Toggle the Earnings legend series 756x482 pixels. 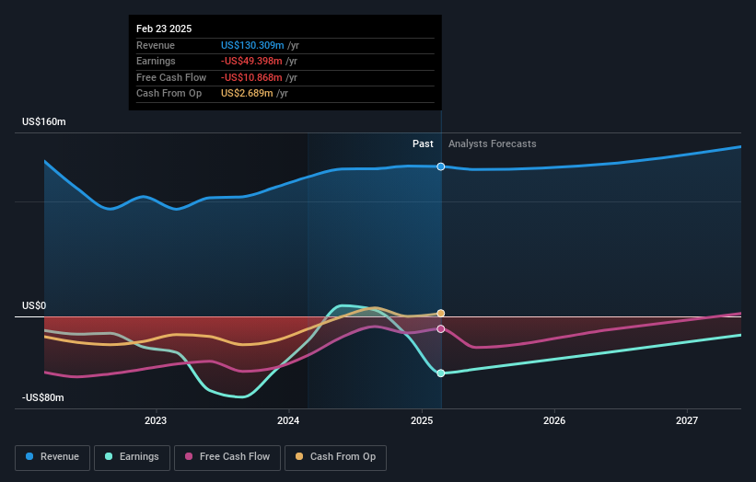tap(132, 457)
